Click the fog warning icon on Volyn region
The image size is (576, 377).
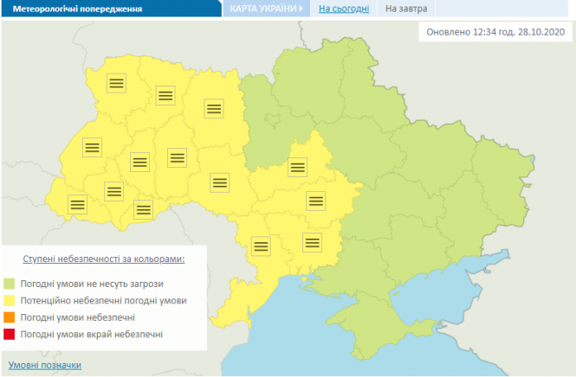click(x=115, y=83)
